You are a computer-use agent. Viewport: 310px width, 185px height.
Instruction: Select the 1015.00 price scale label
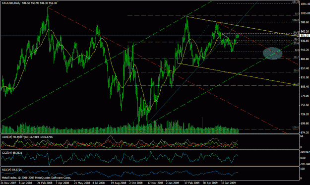click(305, 13)
